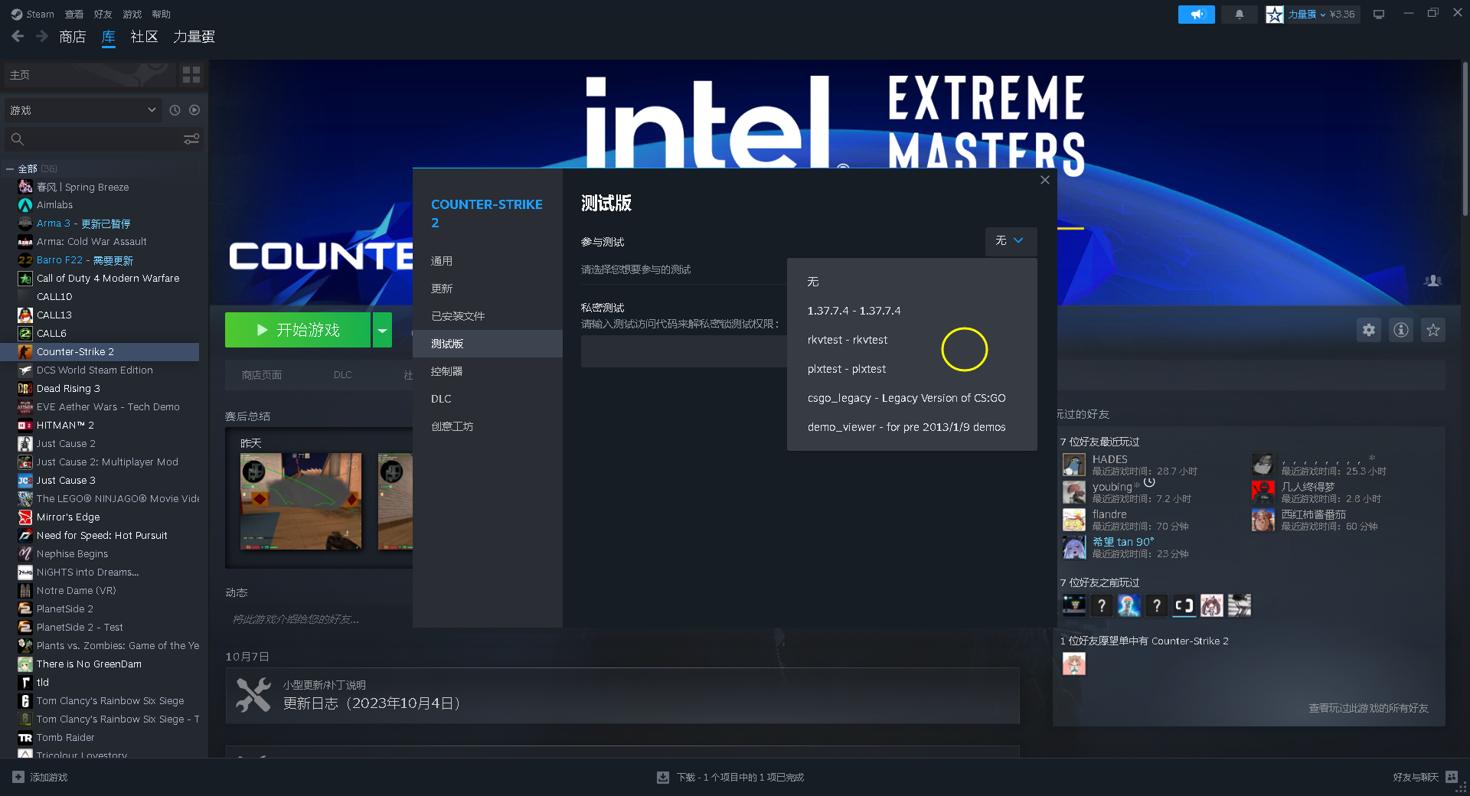Open yesterday's first match screenshot
The height and width of the screenshot is (796, 1470).
point(301,501)
